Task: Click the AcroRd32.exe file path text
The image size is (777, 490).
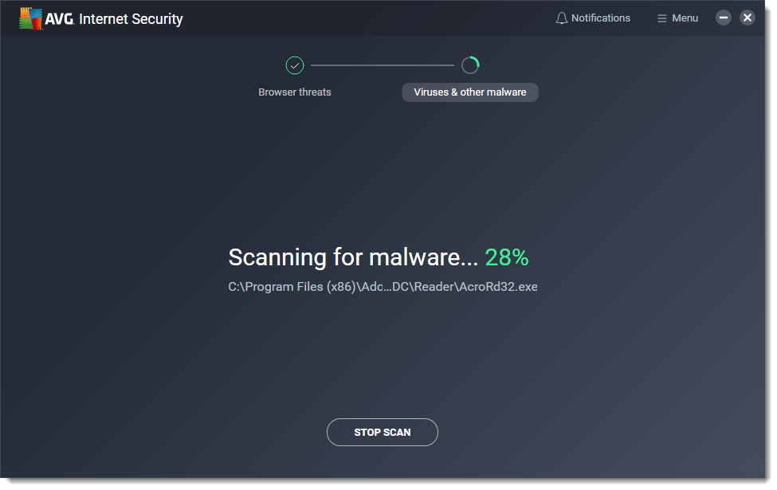Action: 383,286
